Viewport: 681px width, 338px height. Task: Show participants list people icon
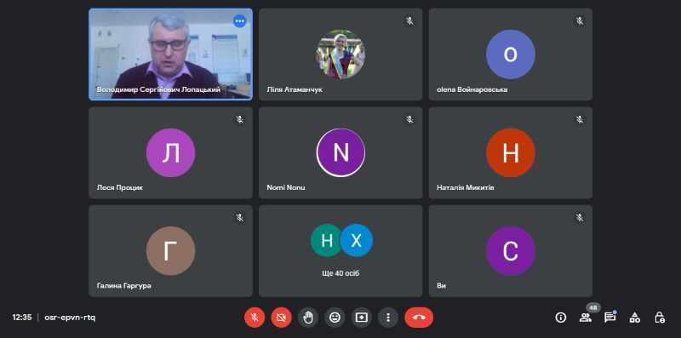pyautogui.click(x=586, y=318)
